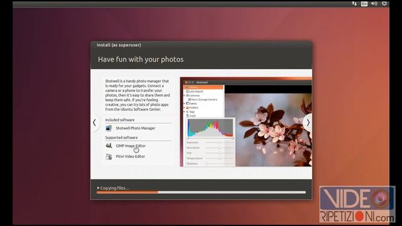Image resolution: width=402 pixels, height=226 pixels.
Task: Click the Shotwell Photo Manager icon
Action: coord(109,128)
